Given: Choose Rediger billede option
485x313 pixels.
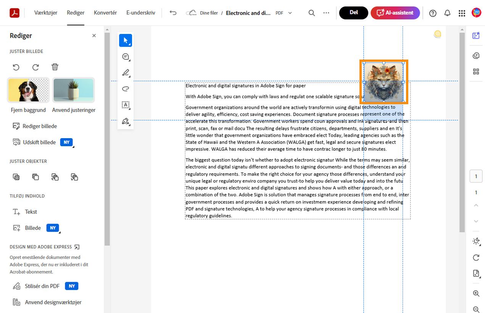Looking at the screenshot, I should tap(35, 126).
